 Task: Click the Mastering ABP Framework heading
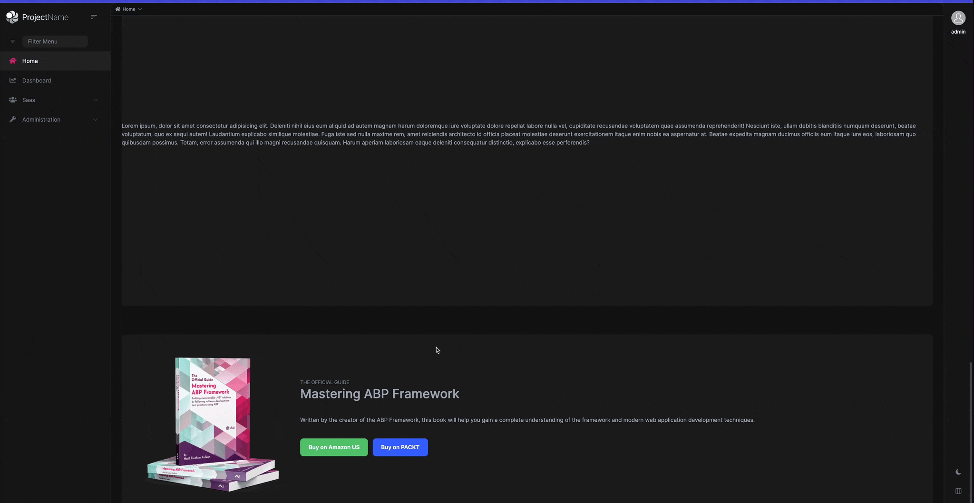click(380, 394)
